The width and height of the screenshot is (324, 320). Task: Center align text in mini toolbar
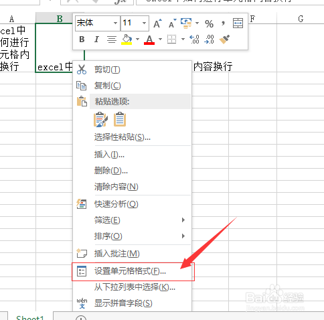(112, 39)
